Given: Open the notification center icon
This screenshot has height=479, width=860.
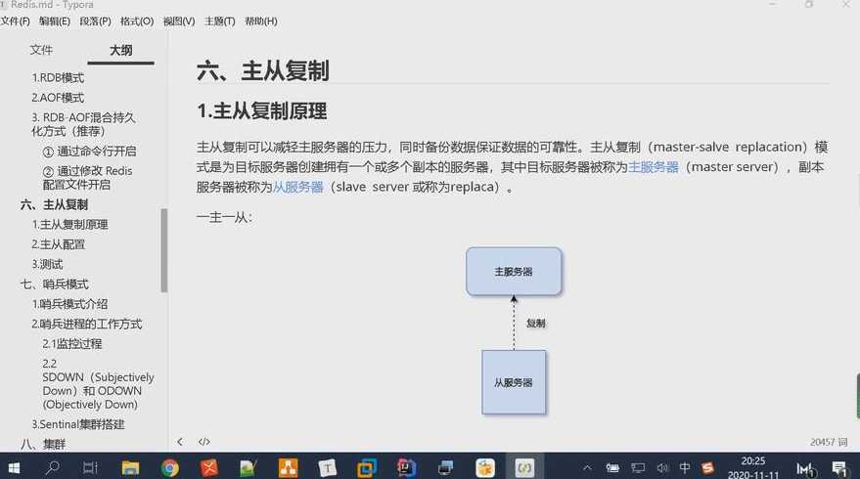Looking at the screenshot, I should click(x=839, y=468).
